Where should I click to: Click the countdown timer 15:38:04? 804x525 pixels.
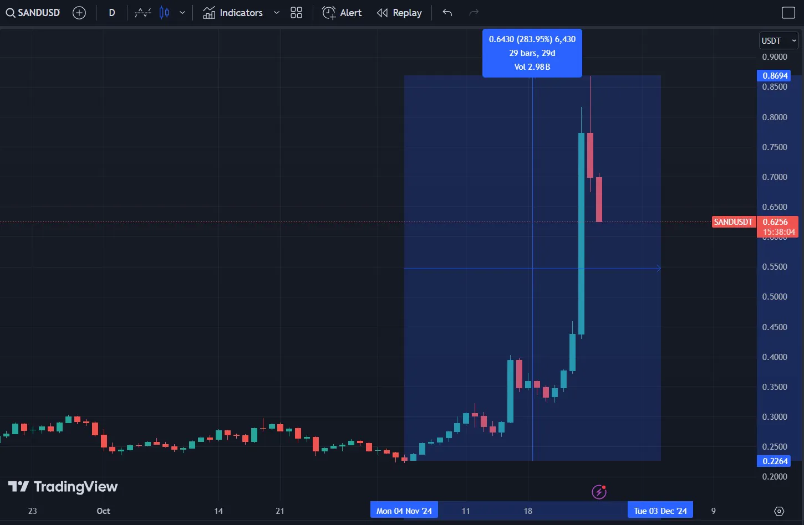[779, 232]
